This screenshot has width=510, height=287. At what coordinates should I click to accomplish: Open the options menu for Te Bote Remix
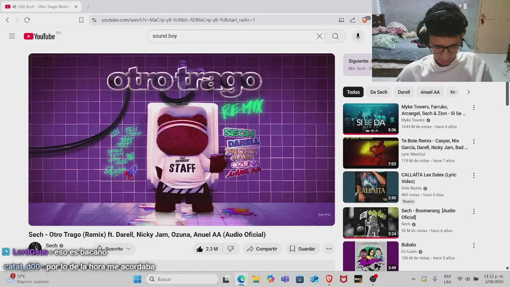coord(474,142)
